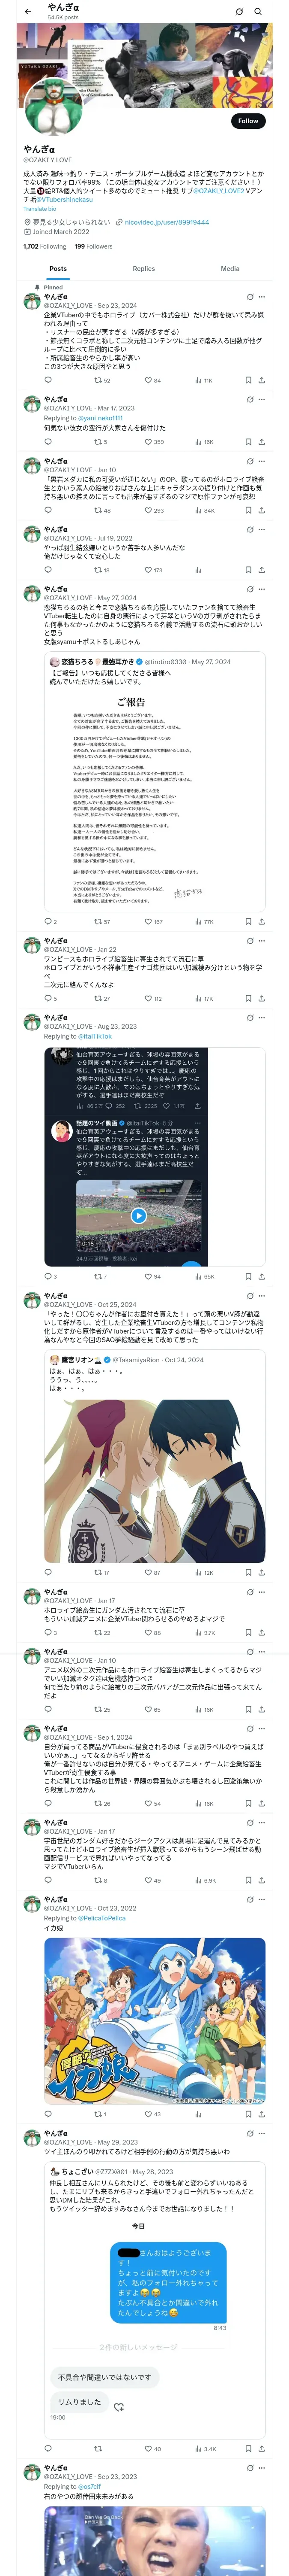Viewport: 289px width, 2576px height.
Task: Go back using the top-left arrow
Action: [x=28, y=11]
